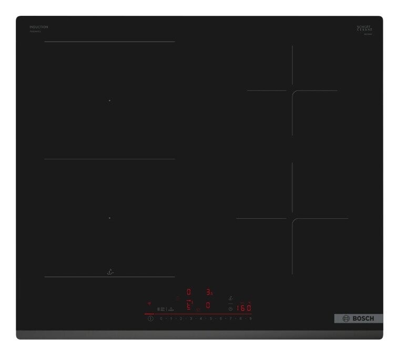Select front-right zone display showing 0
Image resolution: width=396 pixels, height=347 pixels.
208,305
